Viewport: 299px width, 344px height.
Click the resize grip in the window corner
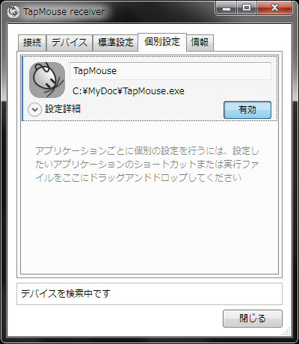tap(287, 331)
